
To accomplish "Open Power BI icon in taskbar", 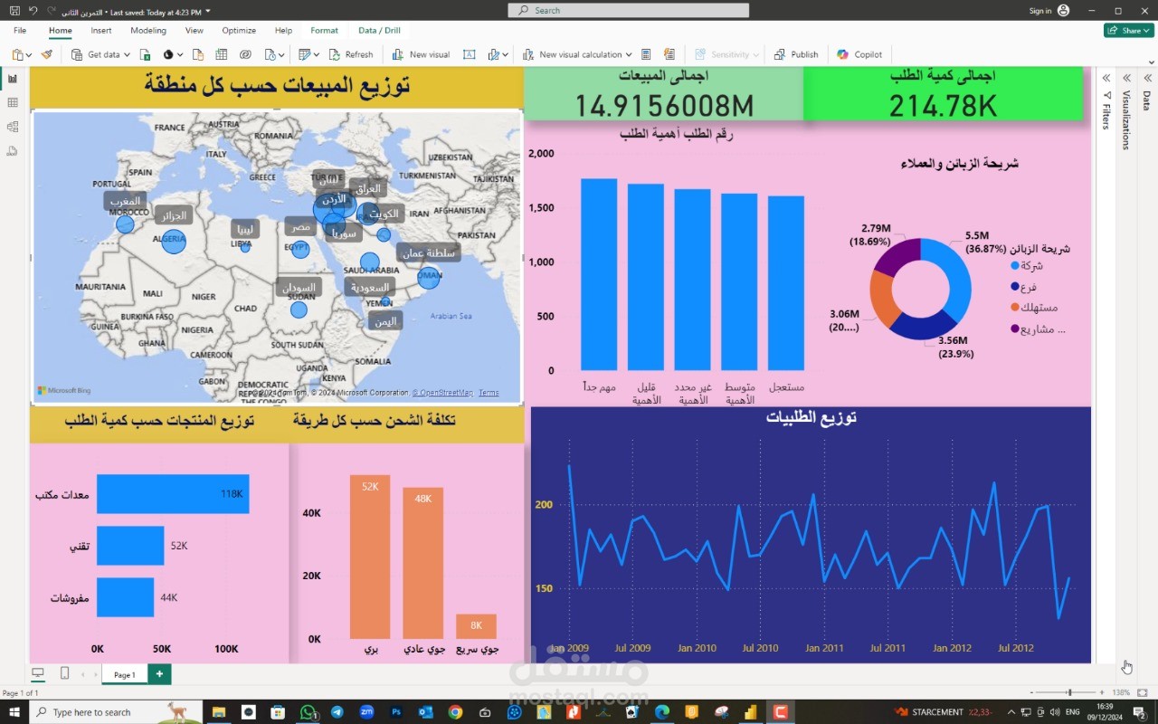I will point(749,712).
